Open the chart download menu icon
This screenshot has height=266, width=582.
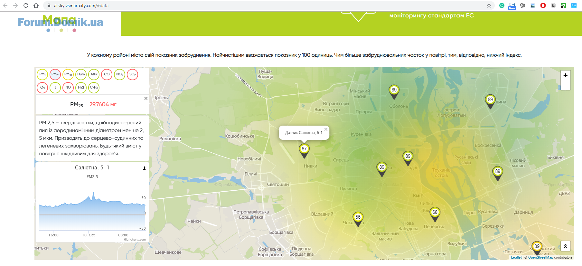145,168
